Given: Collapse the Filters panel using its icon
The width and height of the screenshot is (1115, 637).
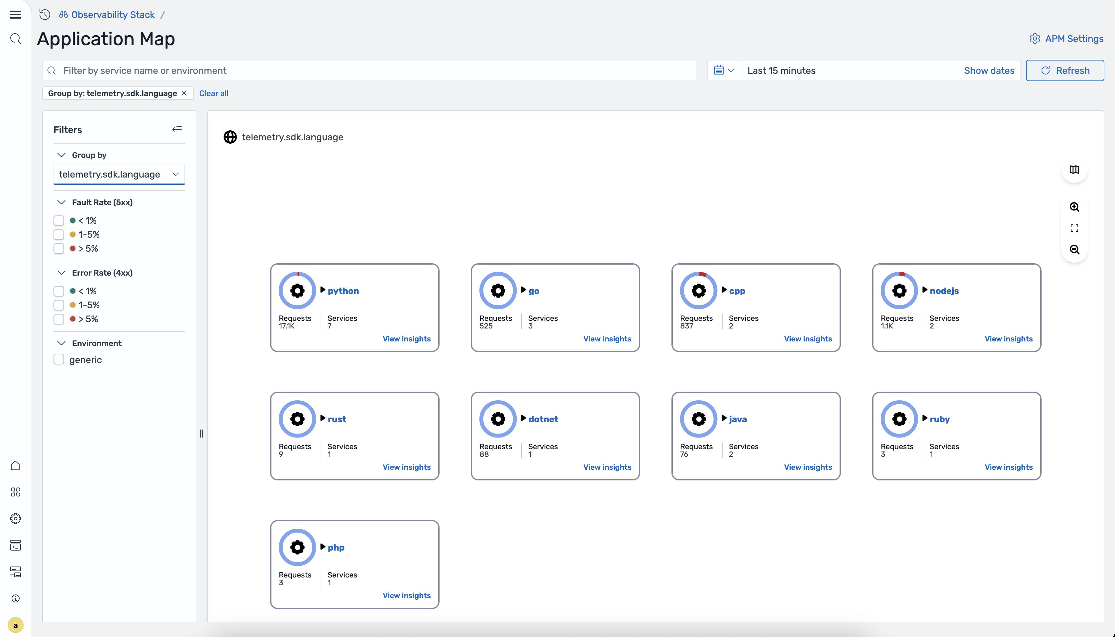Looking at the screenshot, I should (177, 129).
